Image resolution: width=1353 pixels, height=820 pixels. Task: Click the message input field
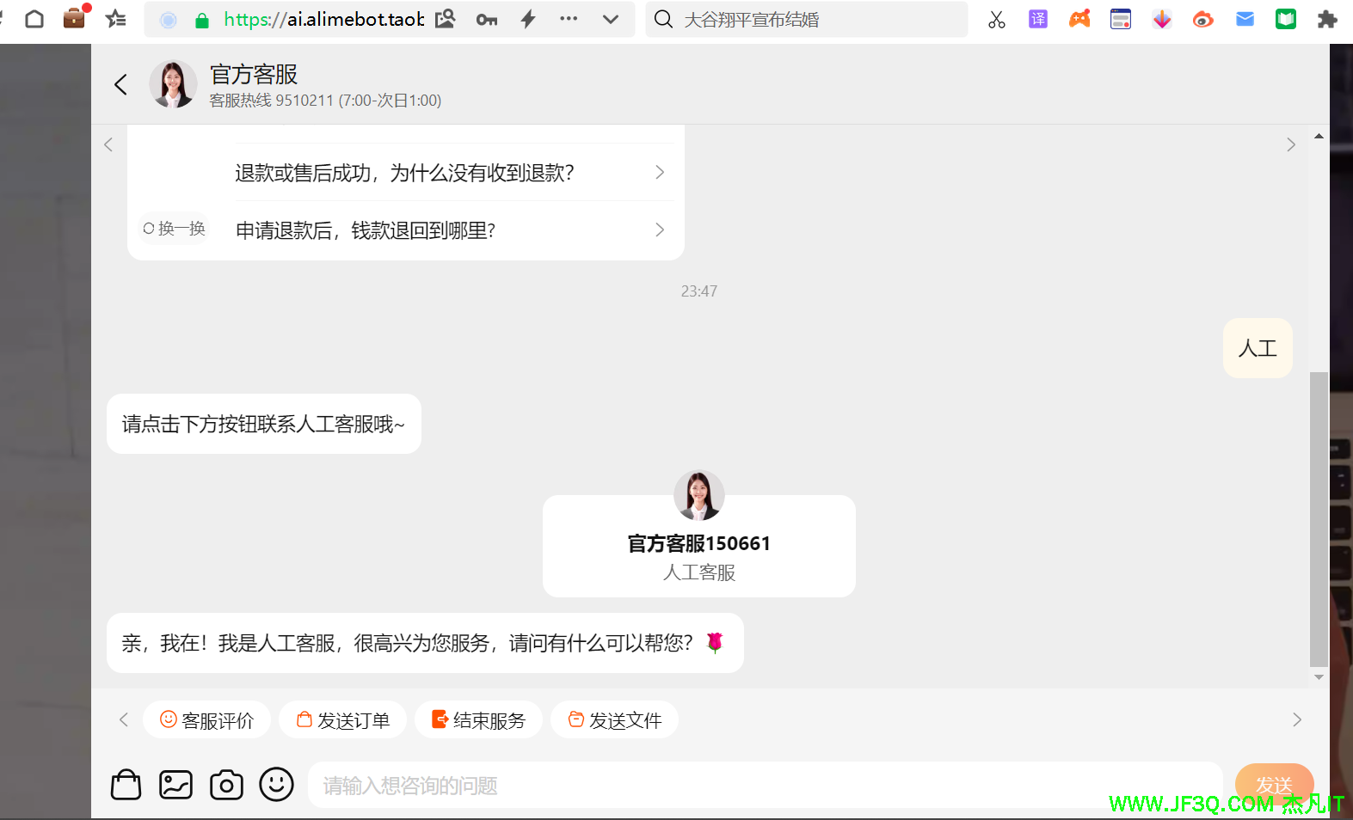764,785
